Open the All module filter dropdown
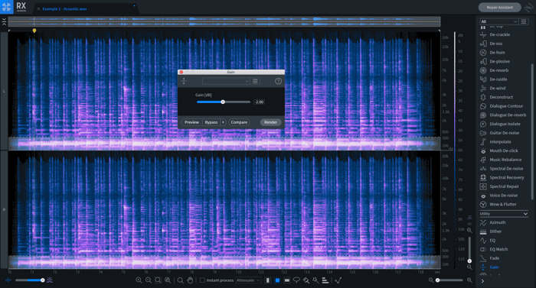The height and width of the screenshot is (288, 536). 498,21
